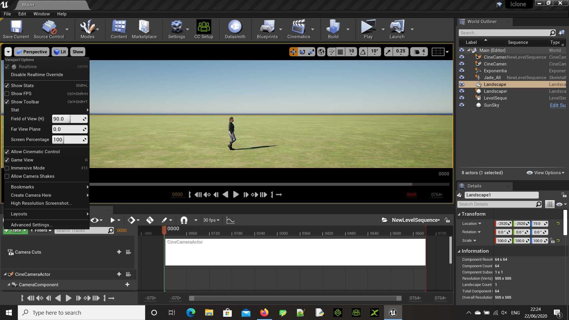Click the sequencer bottom range scrollbar
The width and height of the screenshot is (569, 320).
[x=295, y=298]
